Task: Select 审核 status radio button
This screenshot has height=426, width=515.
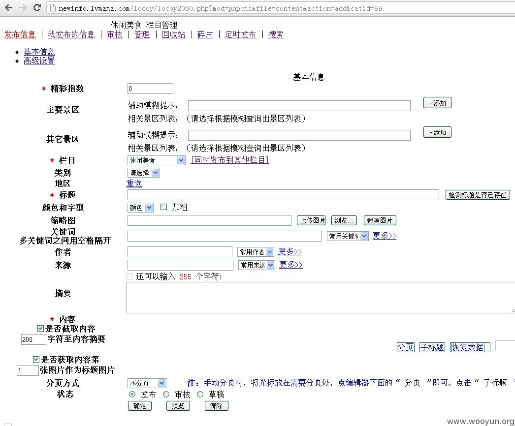Action: tap(166, 394)
